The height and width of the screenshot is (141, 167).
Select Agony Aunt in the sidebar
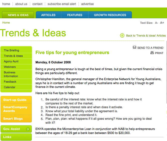pos(16,61)
